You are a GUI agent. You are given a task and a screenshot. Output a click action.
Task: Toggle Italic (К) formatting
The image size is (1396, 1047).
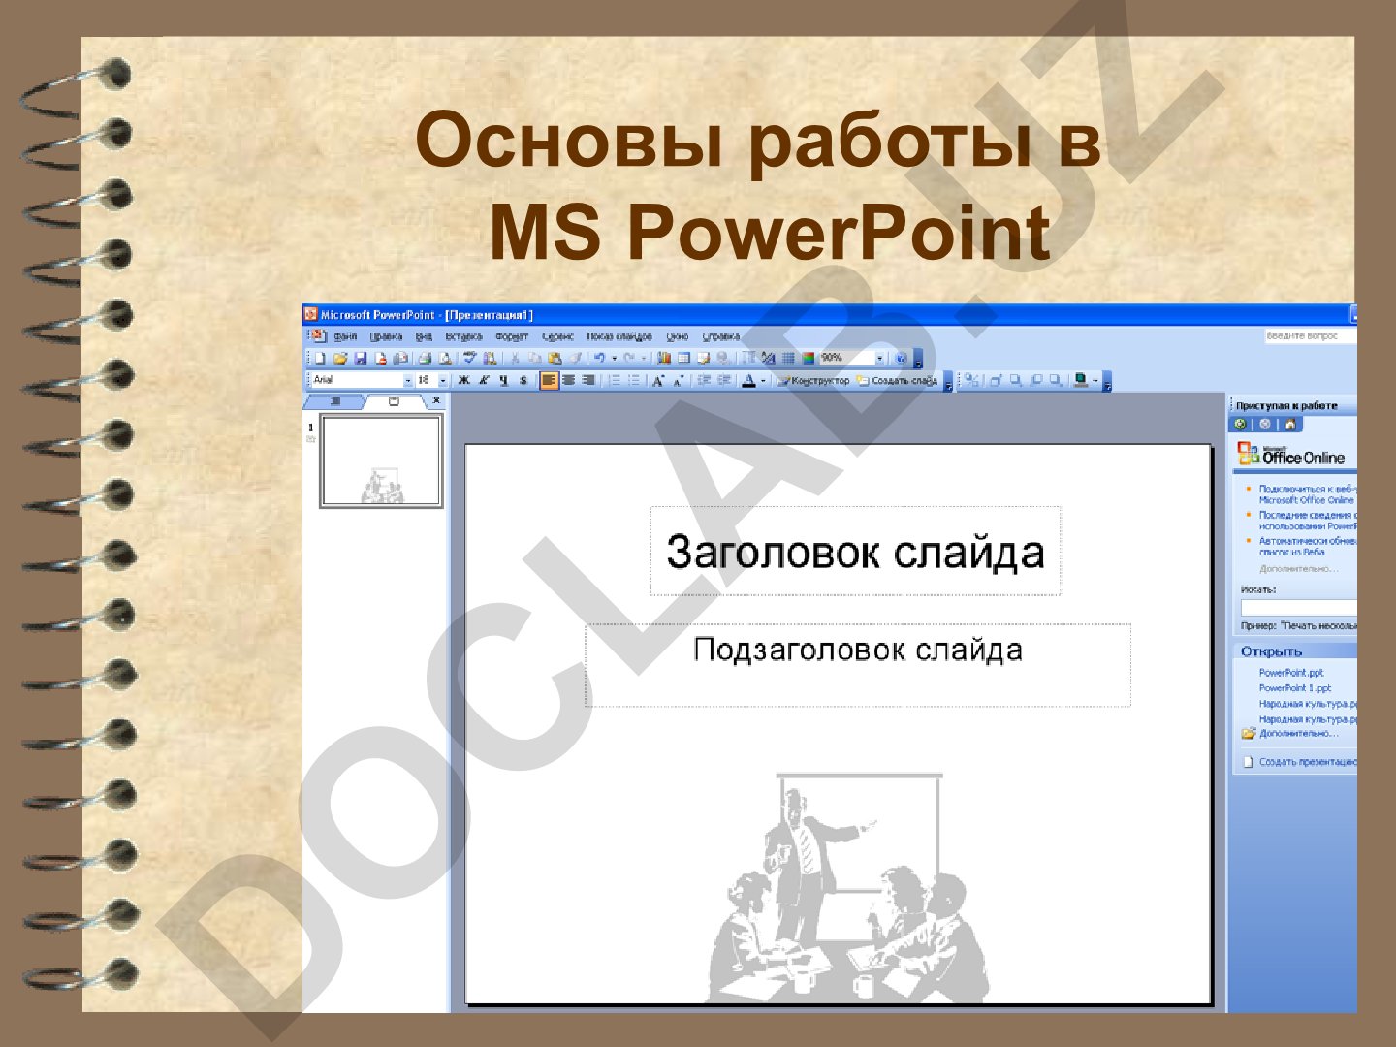484,380
